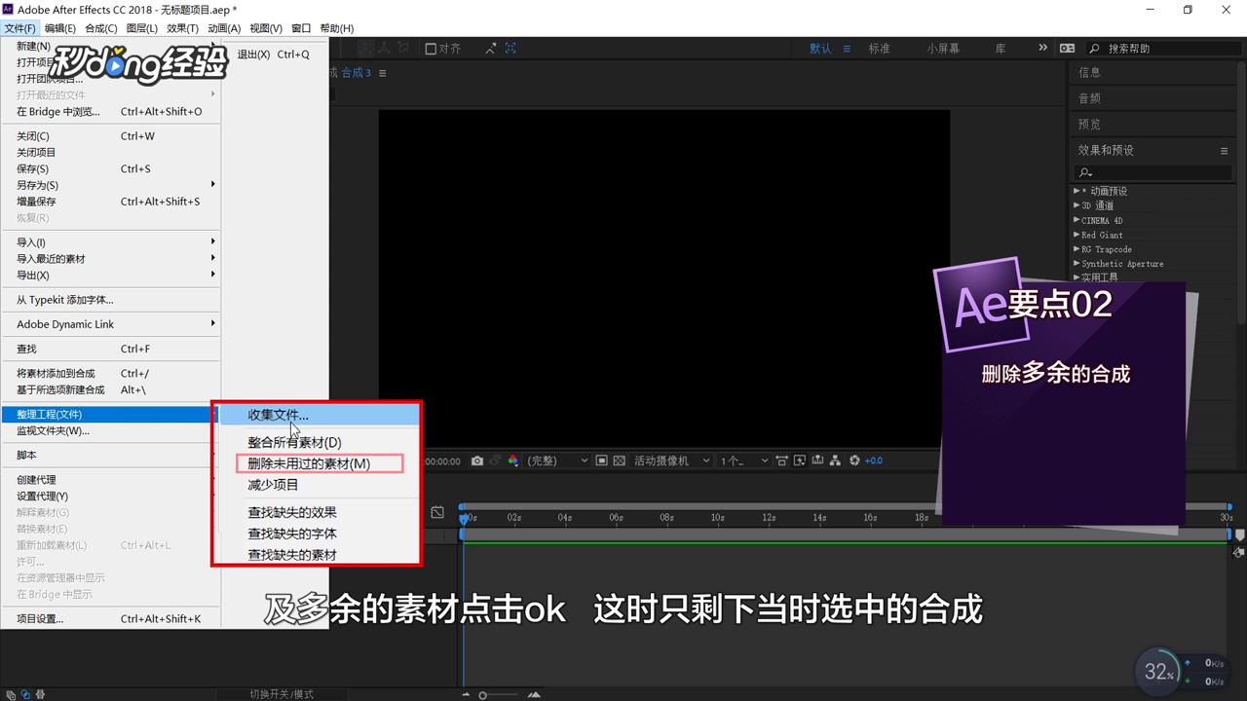Click the reset exposure icon
Viewport: 1247px width, 701px height.
point(854,461)
